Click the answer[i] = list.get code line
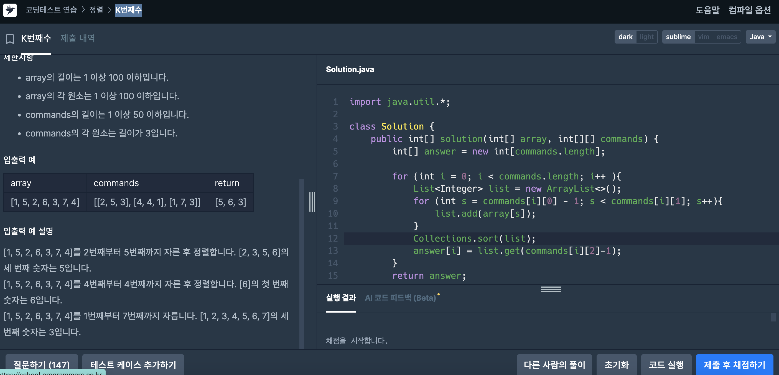779x375 pixels. point(517,251)
